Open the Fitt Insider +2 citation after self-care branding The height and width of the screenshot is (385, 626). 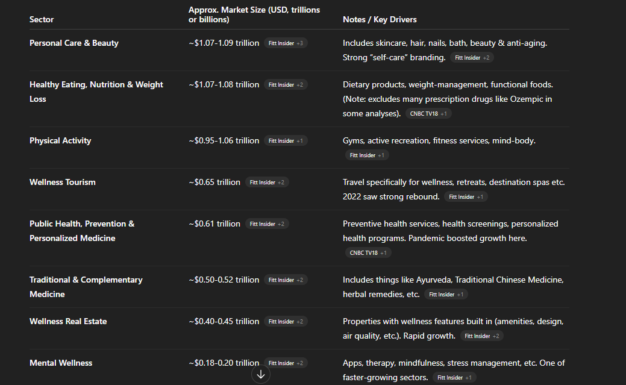pos(472,57)
